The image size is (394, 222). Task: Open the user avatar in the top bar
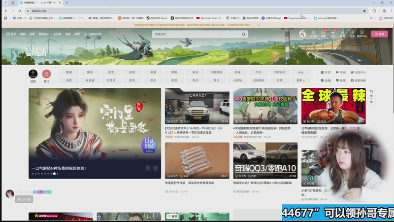click(x=303, y=34)
